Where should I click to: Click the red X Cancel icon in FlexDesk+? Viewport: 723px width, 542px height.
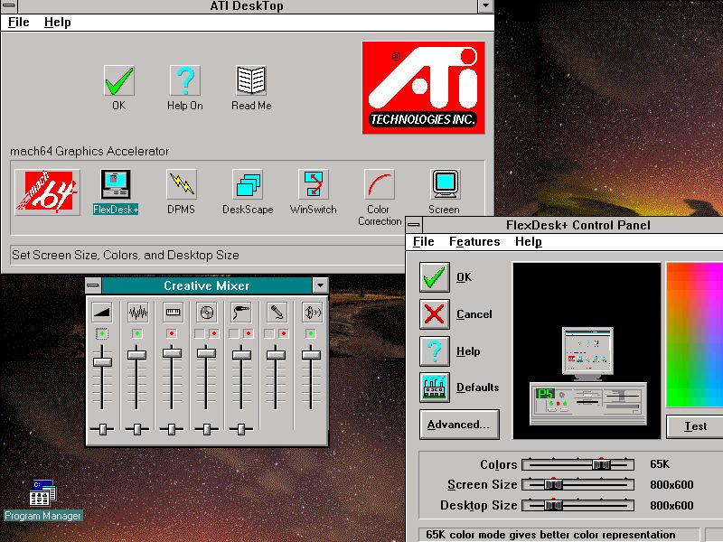[435, 313]
